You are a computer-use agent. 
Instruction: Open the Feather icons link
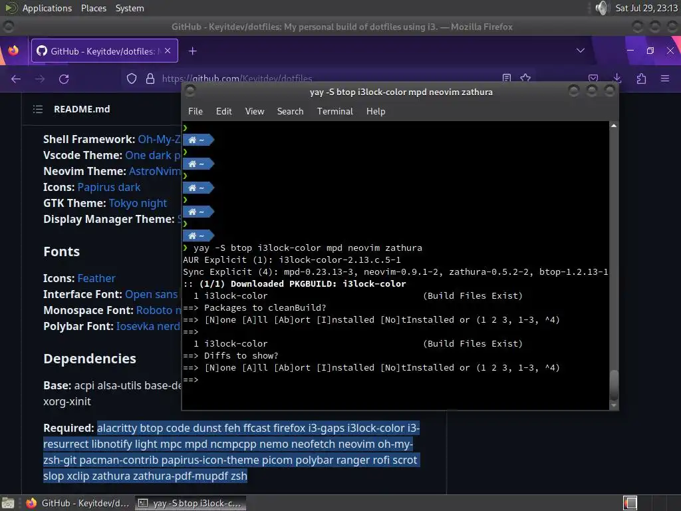pyautogui.click(x=96, y=279)
